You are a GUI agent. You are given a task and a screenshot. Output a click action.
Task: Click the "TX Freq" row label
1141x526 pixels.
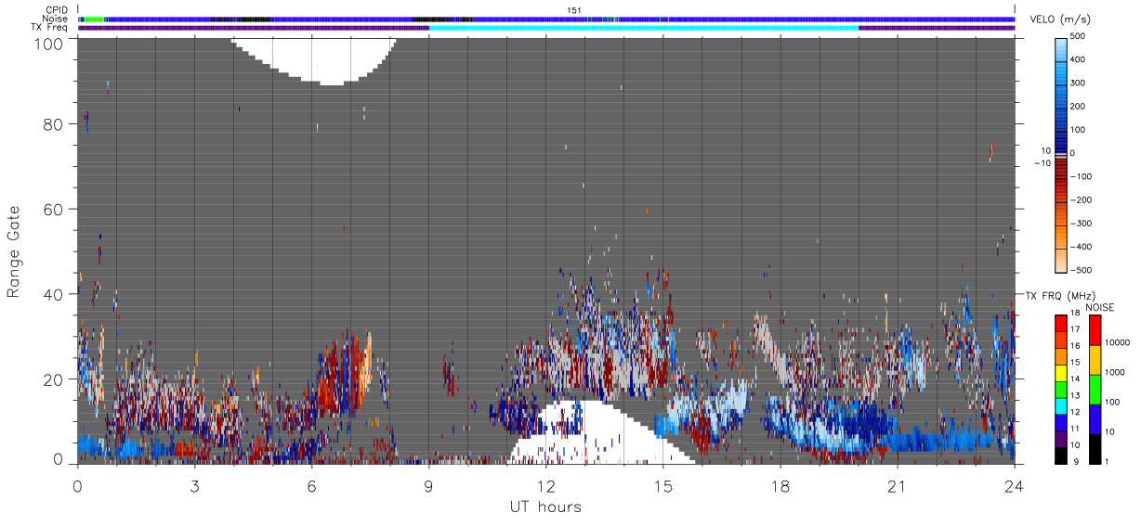51,28
